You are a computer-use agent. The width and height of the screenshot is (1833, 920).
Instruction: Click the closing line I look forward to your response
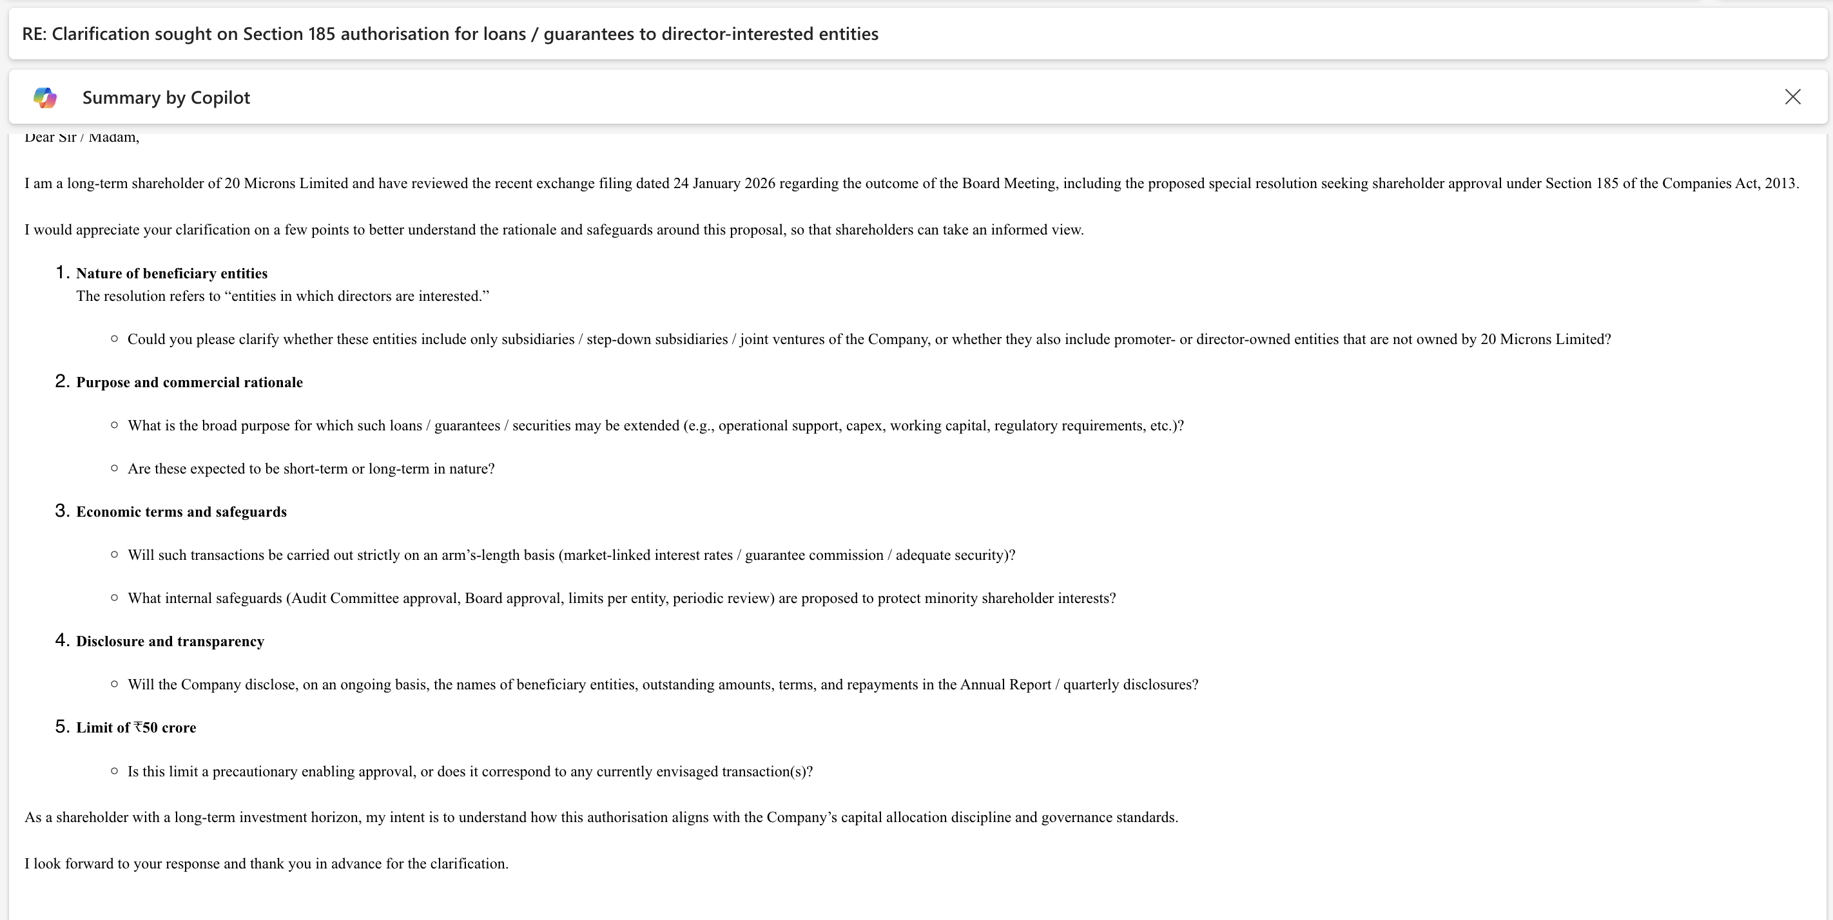pyautogui.click(x=266, y=864)
